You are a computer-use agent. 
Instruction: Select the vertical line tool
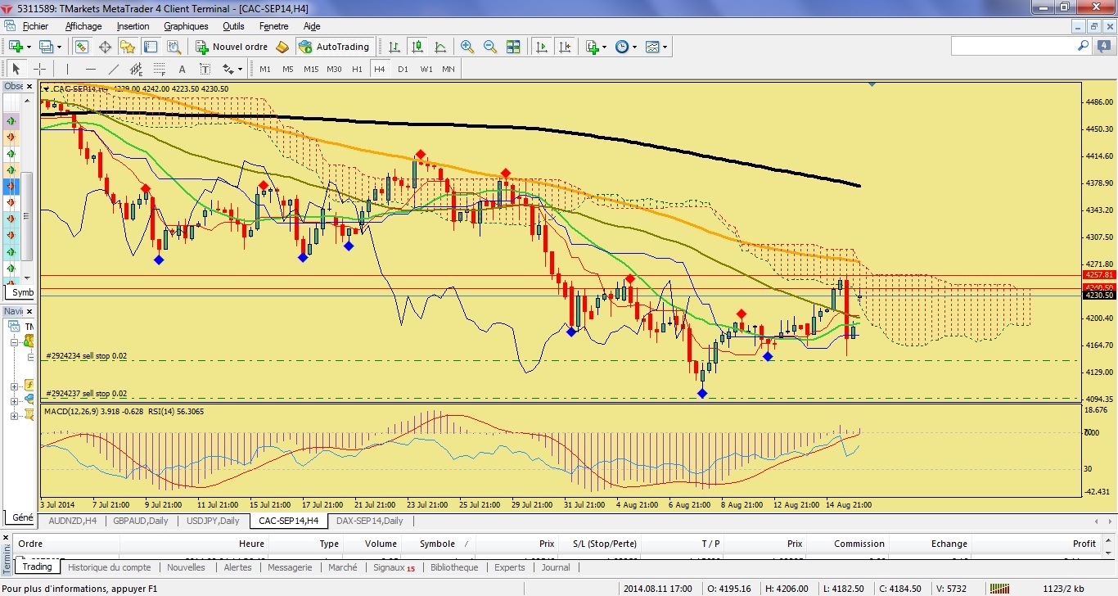[67, 69]
